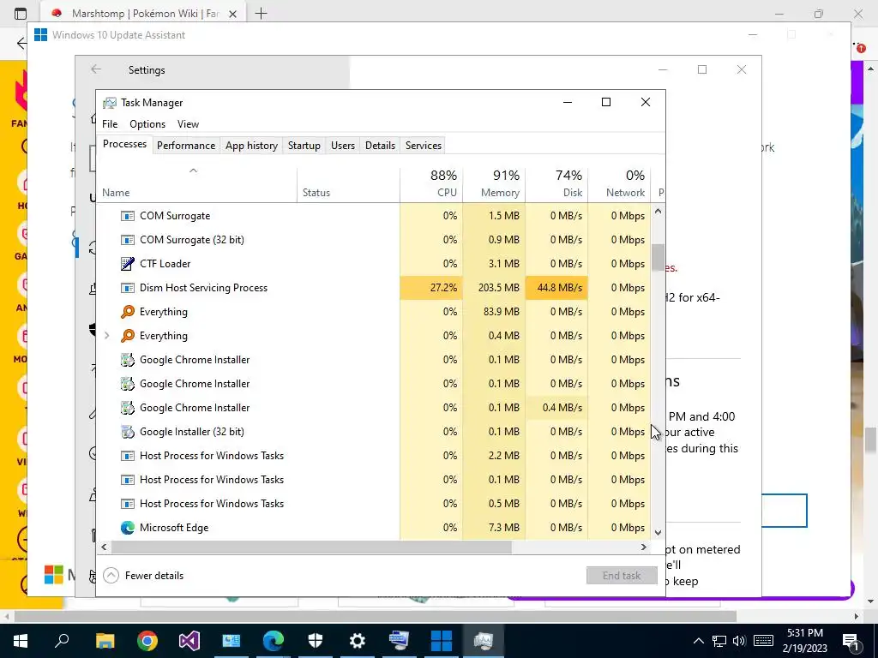The width and height of the screenshot is (878, 658).
Task: Select the first COM Surrogate row
Action: [x=374, y=216]
